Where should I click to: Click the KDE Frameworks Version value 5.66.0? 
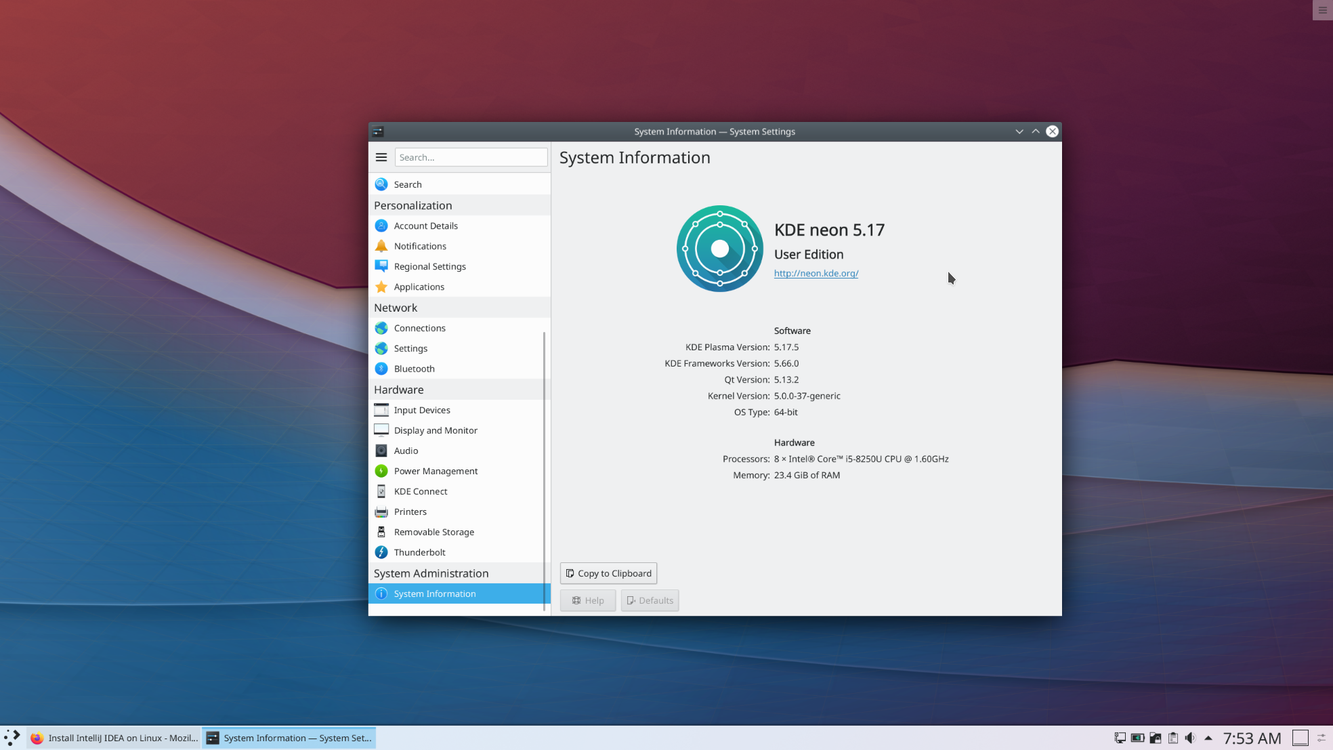(x=786, y=363)
